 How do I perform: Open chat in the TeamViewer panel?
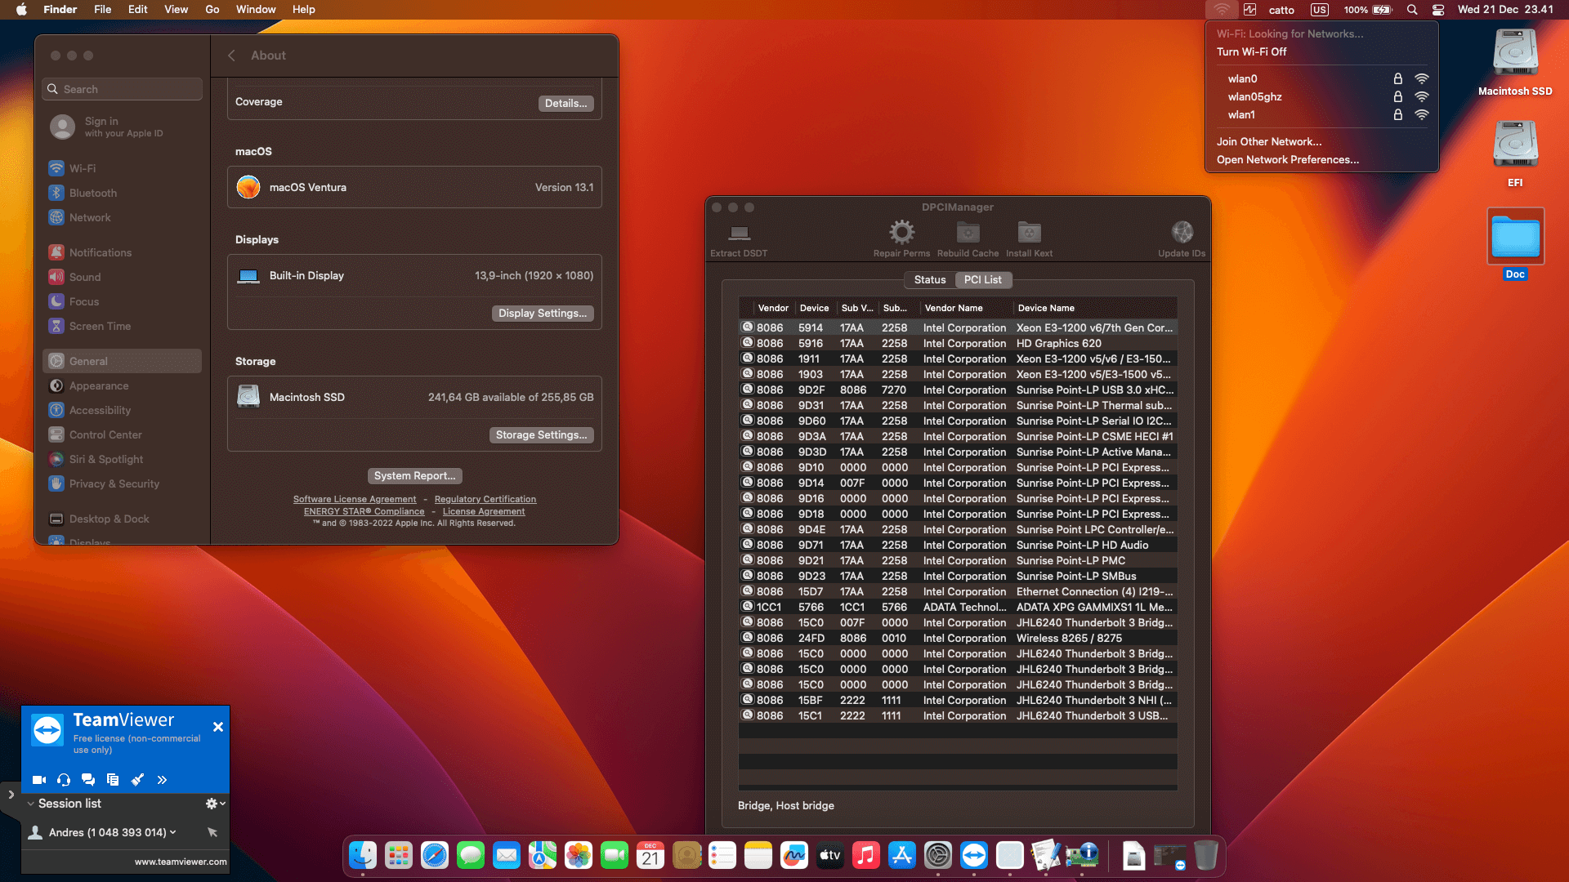coord(88,780)
